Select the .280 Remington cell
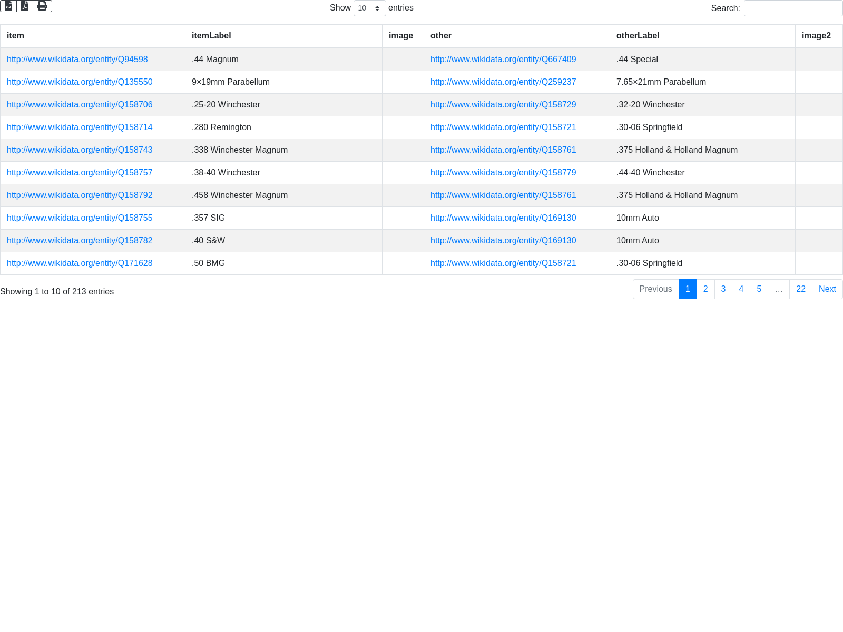The width and height of the screenshot is (843, 632). point(283,127)
